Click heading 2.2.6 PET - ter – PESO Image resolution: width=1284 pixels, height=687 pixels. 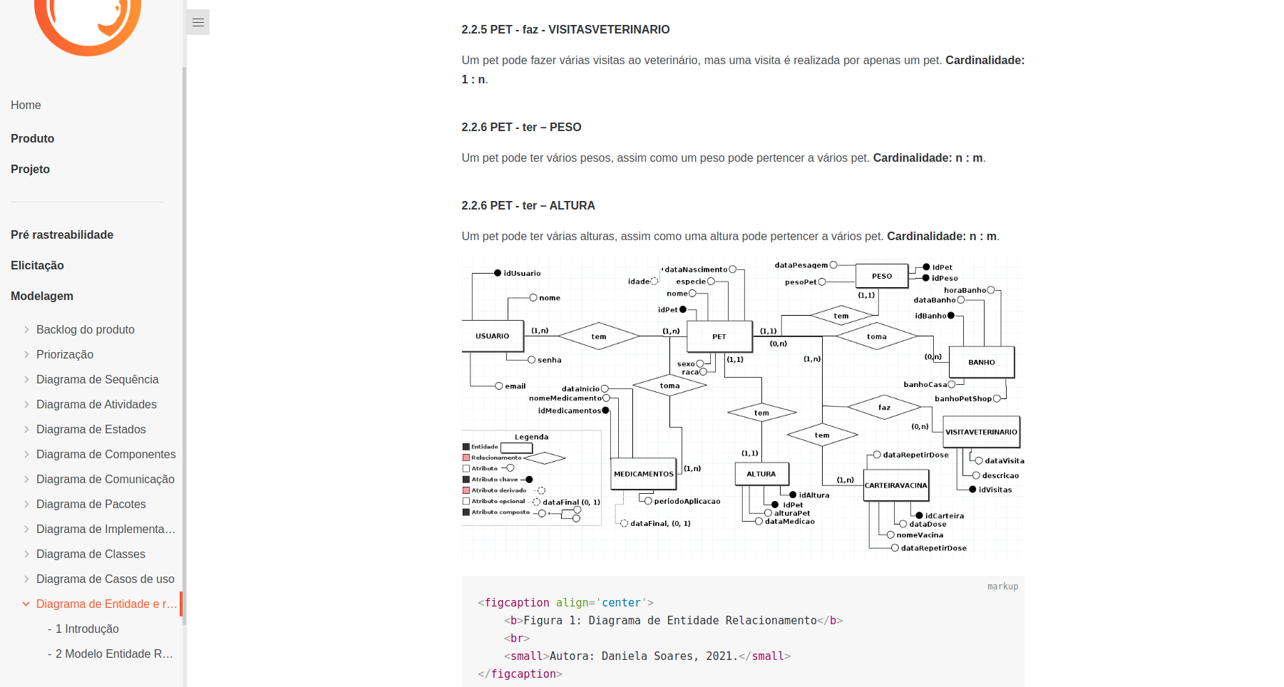521,127
